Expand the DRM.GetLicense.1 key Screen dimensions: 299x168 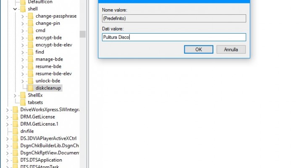click(x=8, y=124)
